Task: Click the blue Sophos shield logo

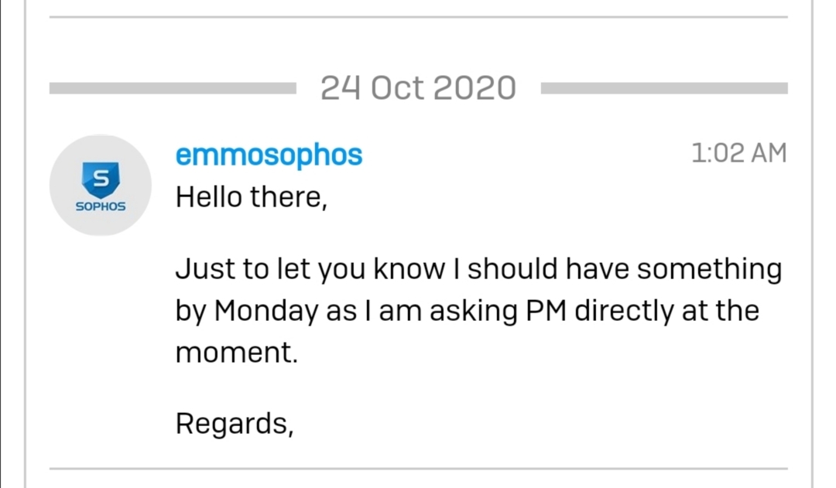Action: coord(101,179)
